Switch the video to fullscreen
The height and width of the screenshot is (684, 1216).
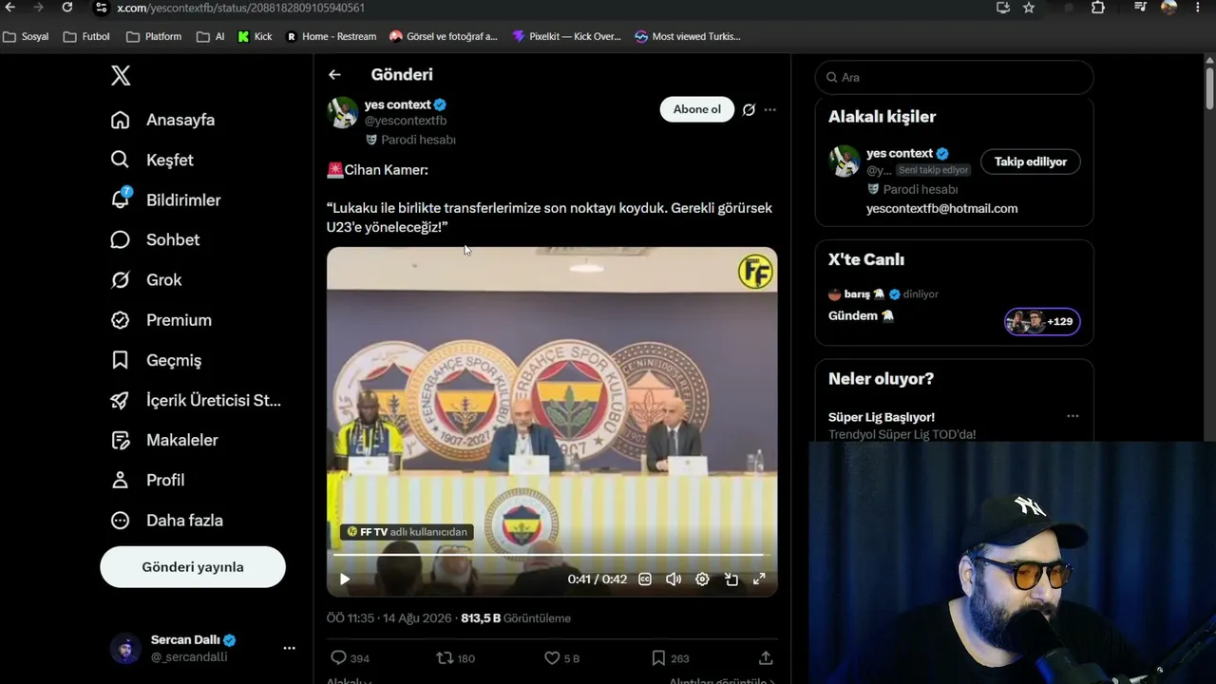click(759, 579)
